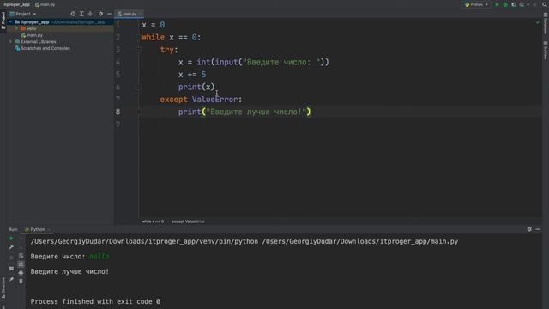549x309 pixels.
Task: Click line number 5 in gutter
Action: click(118, 75)
